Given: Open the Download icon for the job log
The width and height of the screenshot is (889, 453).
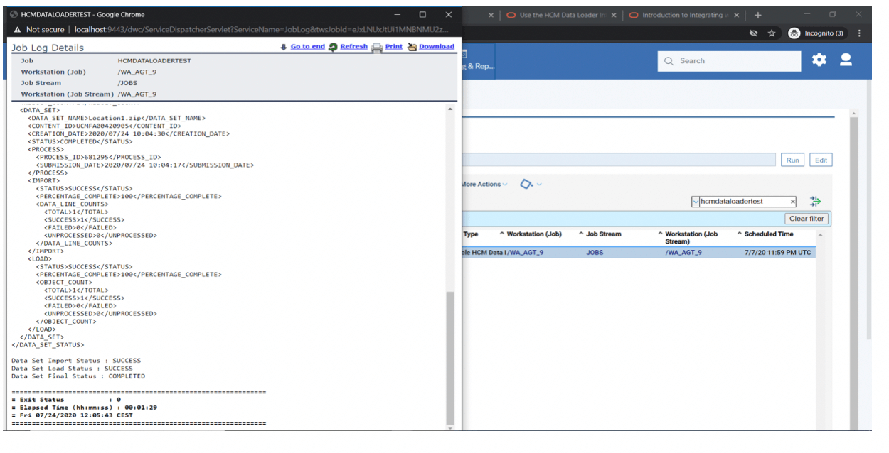Looking at the screenshot, I should pyautogui.click(x=412, y=46).
